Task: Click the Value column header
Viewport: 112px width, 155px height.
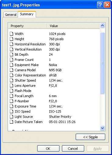Action: [73, 26]
